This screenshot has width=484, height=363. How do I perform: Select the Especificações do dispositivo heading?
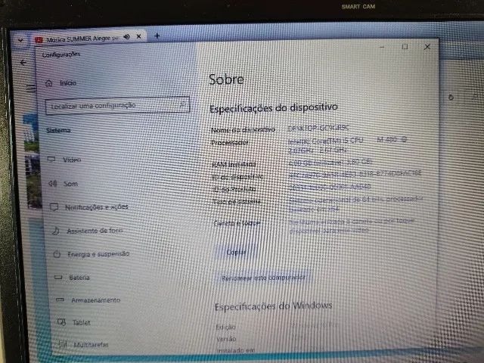(x=274, y=107)
